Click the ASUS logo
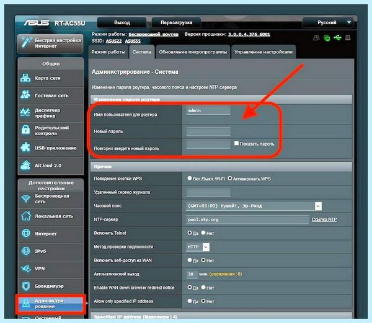The height and width of the screenshot is (323, 372). point(37,23)
